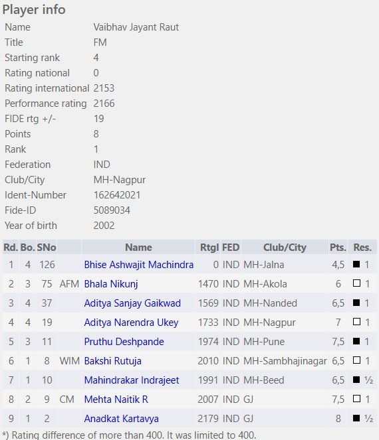
Task: Open Anadkat Kartavya player link
Action: pos(121,418)
